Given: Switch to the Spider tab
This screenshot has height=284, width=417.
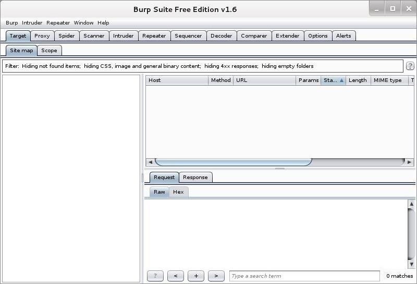Looking at the screenshot, I should click(67, 35).
